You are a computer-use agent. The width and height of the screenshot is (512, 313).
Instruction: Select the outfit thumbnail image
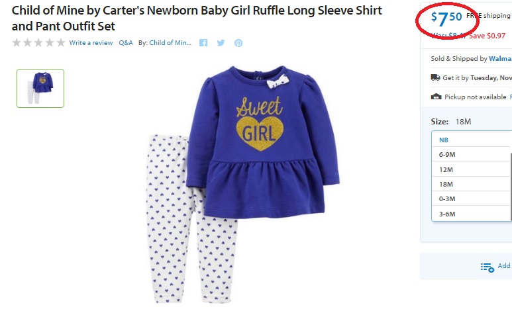pos(40,88)
